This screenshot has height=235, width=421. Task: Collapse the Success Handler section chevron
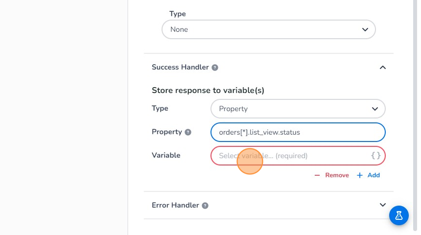(383, 68)
